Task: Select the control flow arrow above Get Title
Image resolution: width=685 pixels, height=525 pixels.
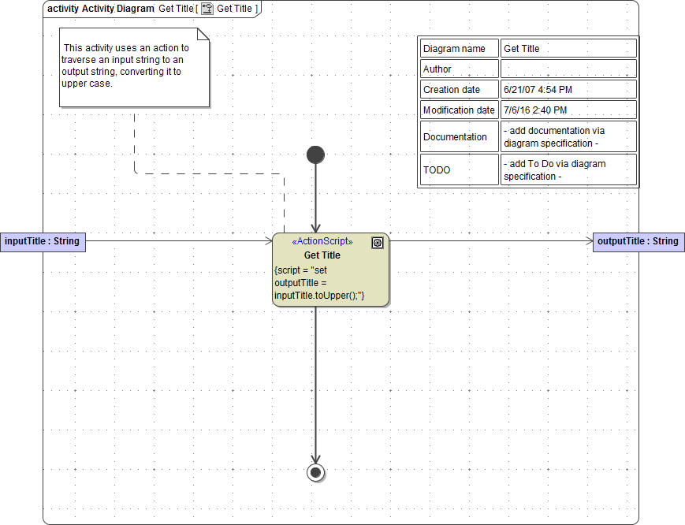Action: [315, 197]
